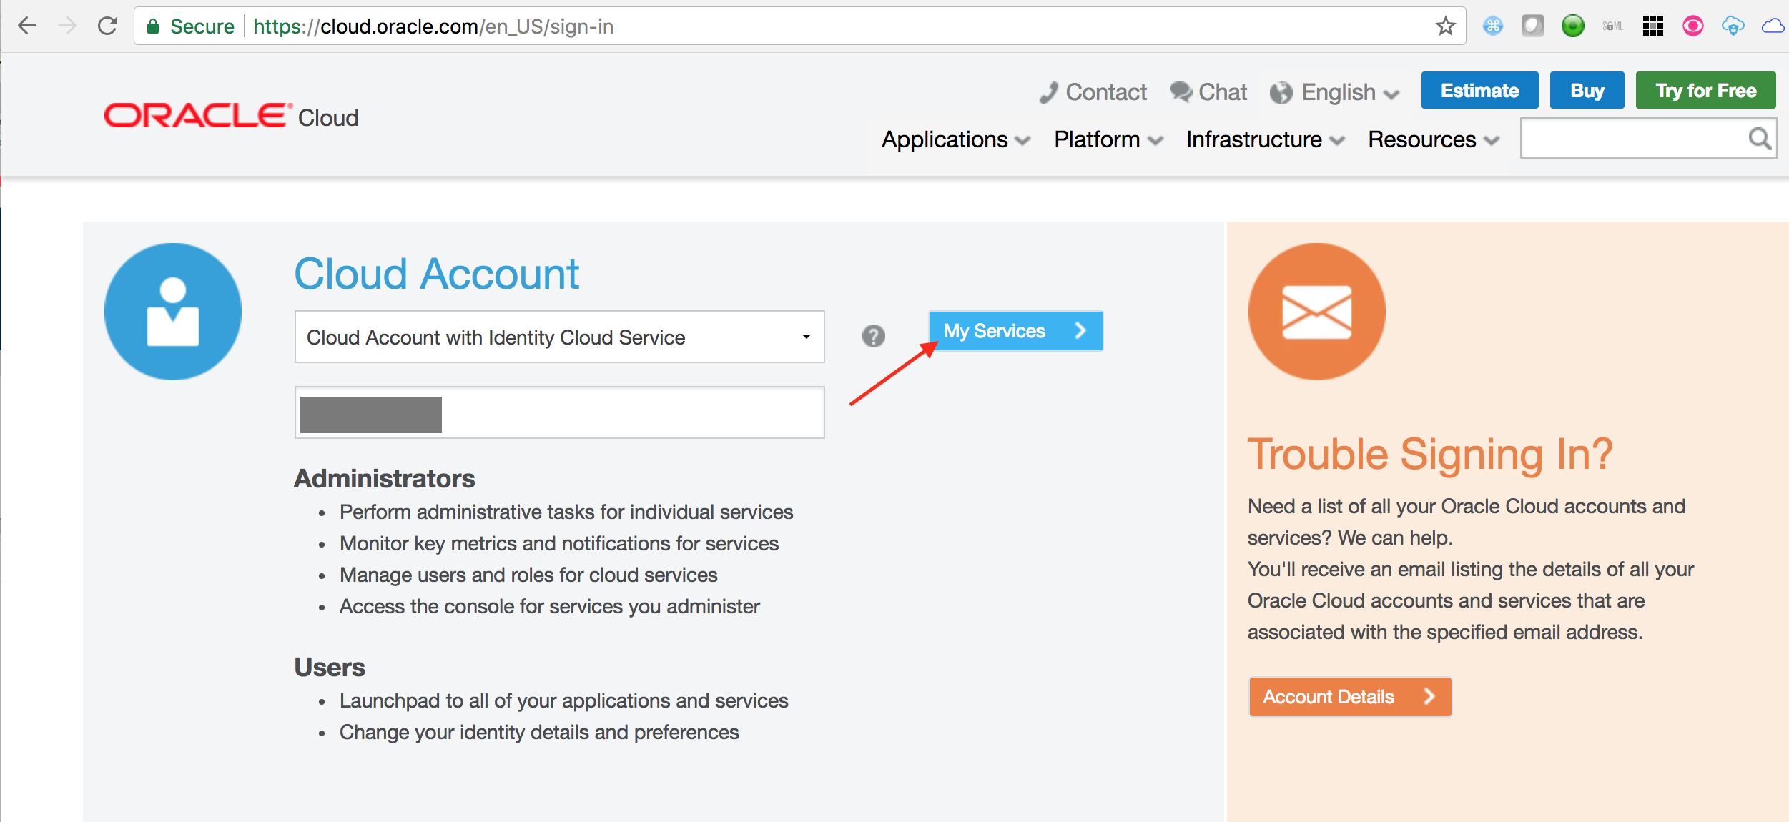Reload the page with refresh icon

[107, 26]
